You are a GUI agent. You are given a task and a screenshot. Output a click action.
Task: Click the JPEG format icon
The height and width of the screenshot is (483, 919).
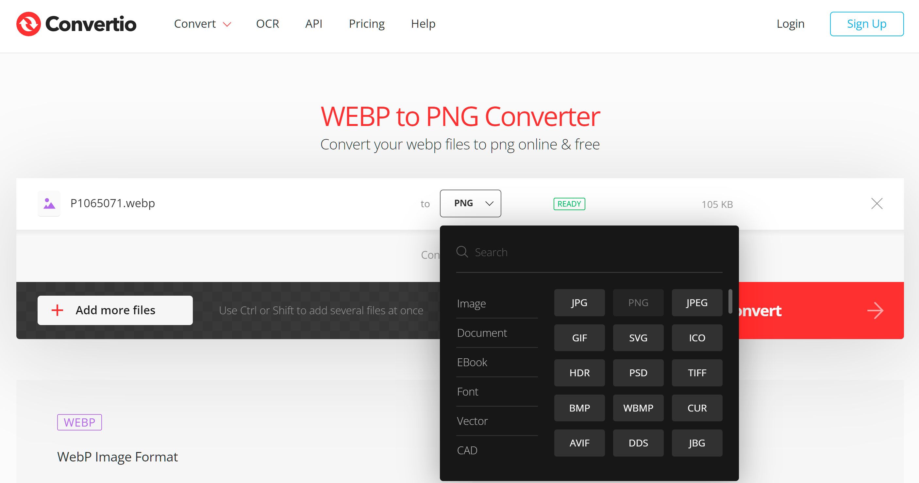coord(696,302)
